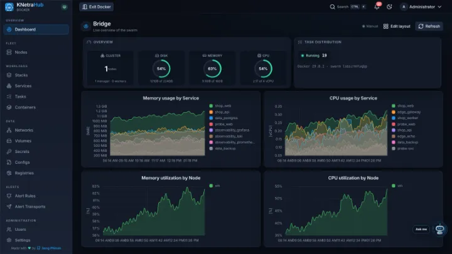
Task: Open the Tasks page
Action: [36, 97]
